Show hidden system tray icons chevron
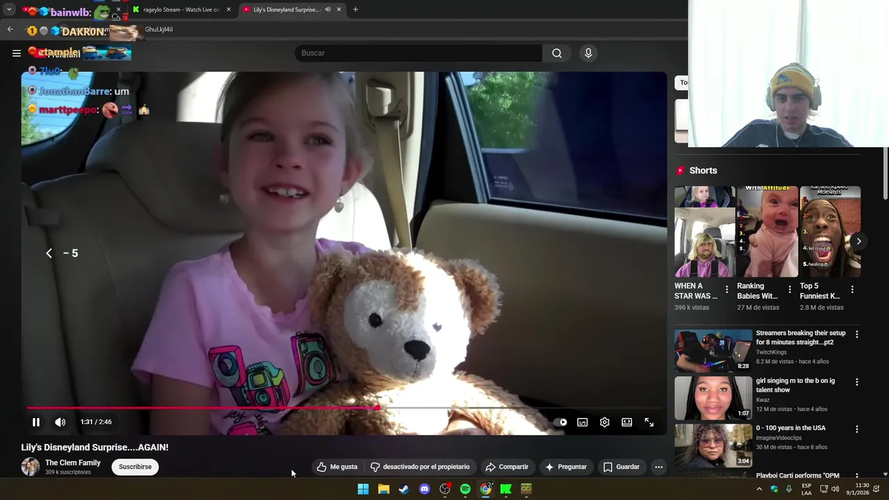Screen dimensions: 889x500 click(759, 489)
